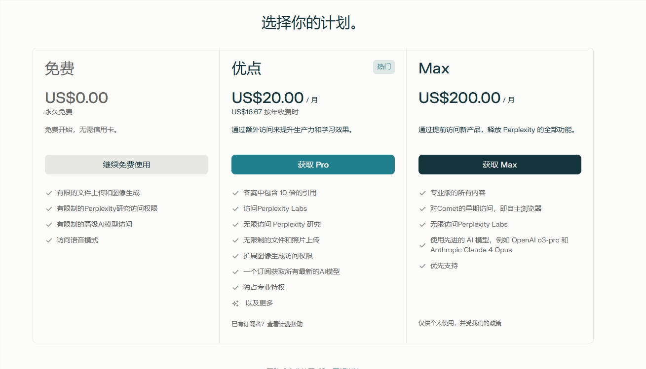Click the 独占专业特权 feature text

[x=264, y=287]
